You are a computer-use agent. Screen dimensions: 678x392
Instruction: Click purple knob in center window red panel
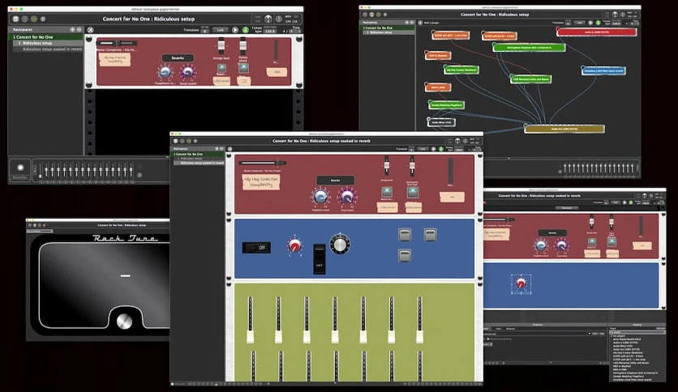coord(347,197)
